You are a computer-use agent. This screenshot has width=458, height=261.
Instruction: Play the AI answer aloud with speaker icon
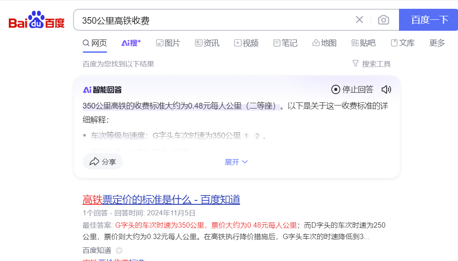386,90
